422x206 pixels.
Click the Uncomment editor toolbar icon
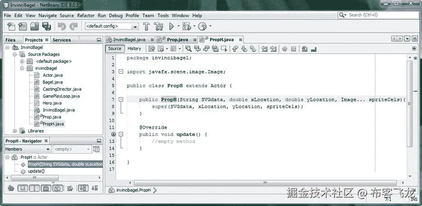(314, 49)
